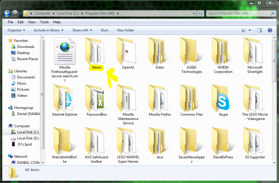
Task: Click the Help question mark icon
Action: 270,30
